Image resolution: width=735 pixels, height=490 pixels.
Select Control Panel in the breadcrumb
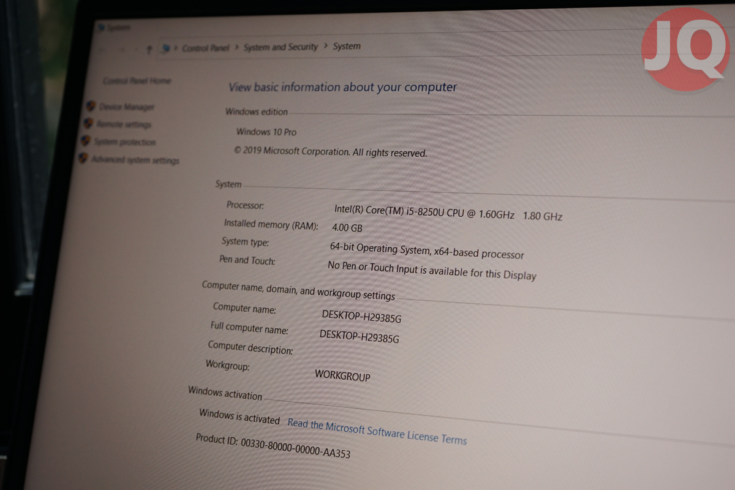[x=207, y=48]
